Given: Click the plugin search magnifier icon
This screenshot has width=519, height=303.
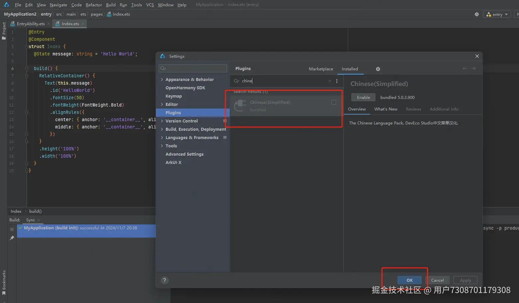Looking at the screenshot, I should [x=236, y=81].
